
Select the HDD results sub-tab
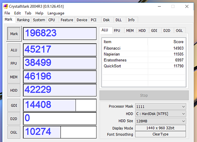(x=142, y=31)
